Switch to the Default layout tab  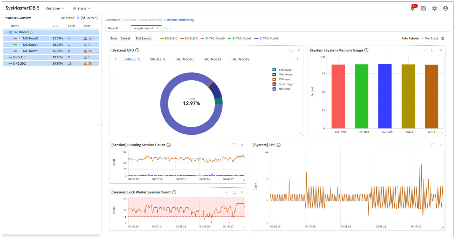tap(113, 28)
